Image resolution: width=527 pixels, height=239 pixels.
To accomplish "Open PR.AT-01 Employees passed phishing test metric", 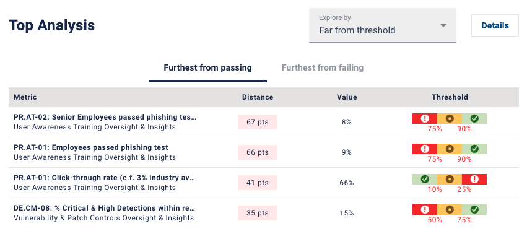I will point(91,147).
